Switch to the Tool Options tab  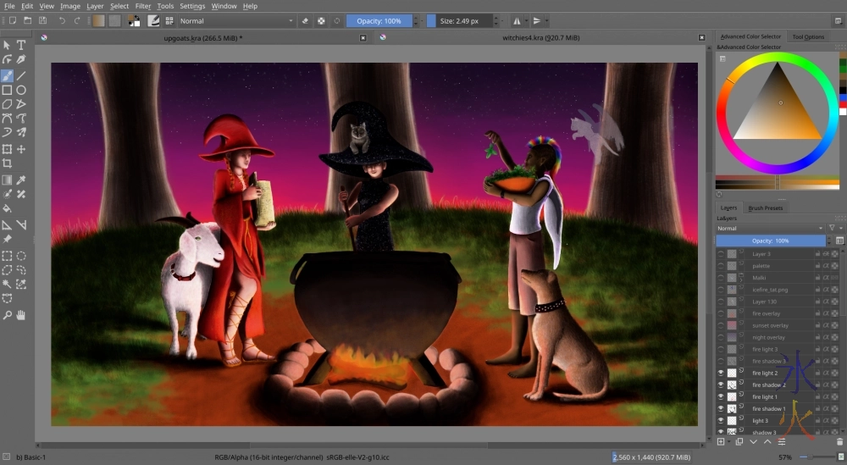pyautogui.click(x=808, y=36)
